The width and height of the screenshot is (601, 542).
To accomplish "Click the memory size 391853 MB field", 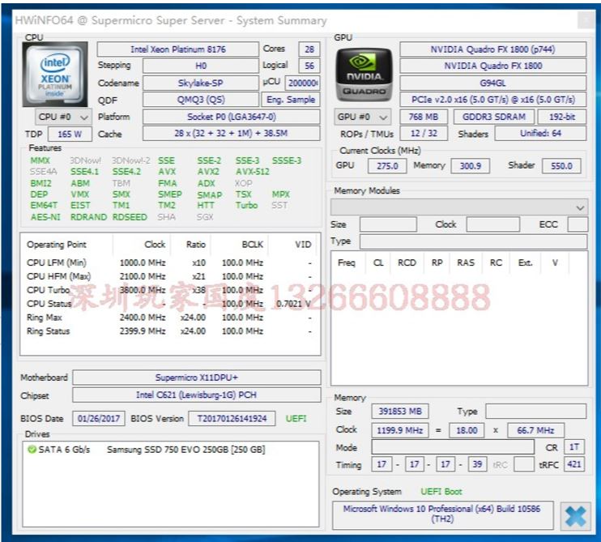I will pos(397,412).
